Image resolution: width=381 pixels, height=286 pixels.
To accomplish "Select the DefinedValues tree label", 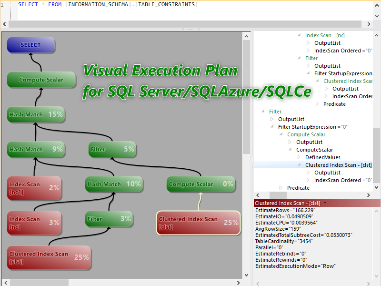I will click(x=323, y=157).
